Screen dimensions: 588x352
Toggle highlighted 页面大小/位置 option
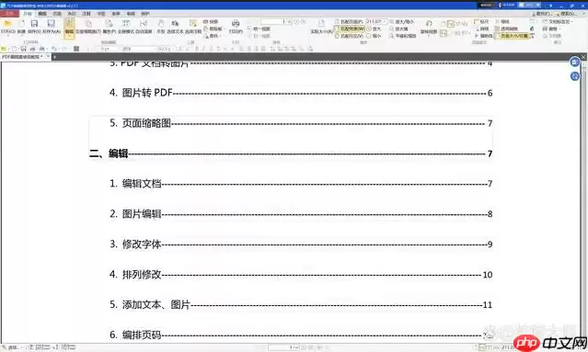pos(512,36)
